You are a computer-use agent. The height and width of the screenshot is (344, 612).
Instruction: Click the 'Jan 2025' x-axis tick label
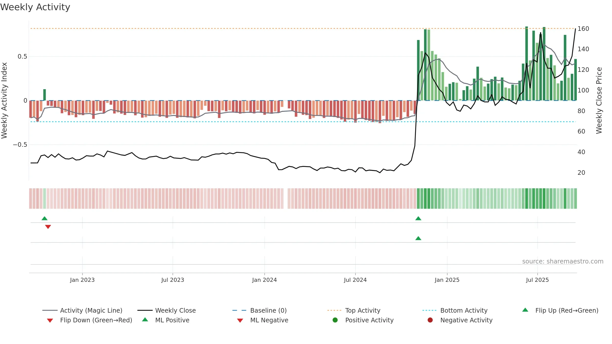[x=447, y=280]
